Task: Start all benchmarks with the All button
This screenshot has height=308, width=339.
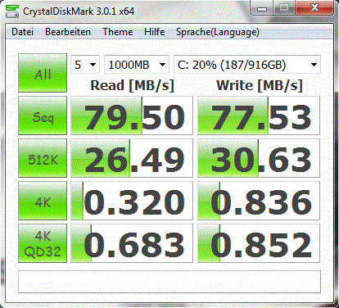Action: tap(43, 73)
